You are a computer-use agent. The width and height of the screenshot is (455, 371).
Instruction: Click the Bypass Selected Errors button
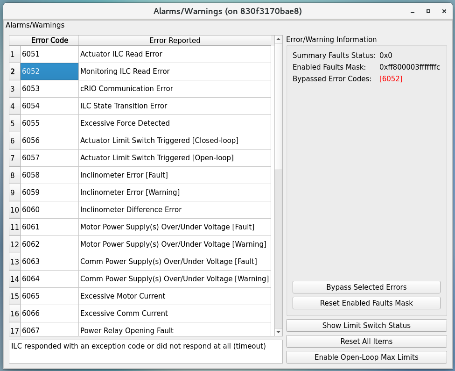pyautogui.click(x=366, y=287)
